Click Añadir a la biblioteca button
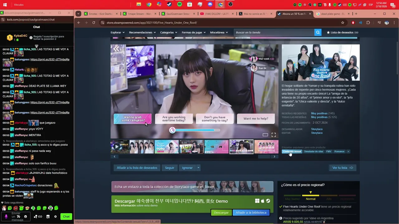The height and width of the screenshot is (224, 399). [251, 212]
